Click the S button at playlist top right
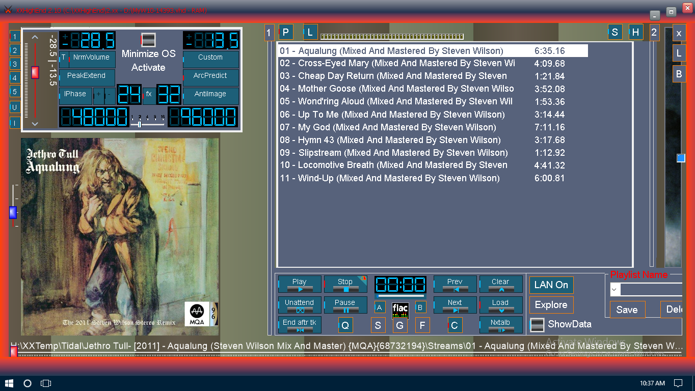 [x=615, y=32]
